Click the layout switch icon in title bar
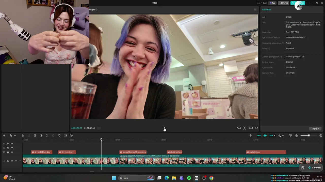The width and height of the screenshot is (325, 182). 258,3
